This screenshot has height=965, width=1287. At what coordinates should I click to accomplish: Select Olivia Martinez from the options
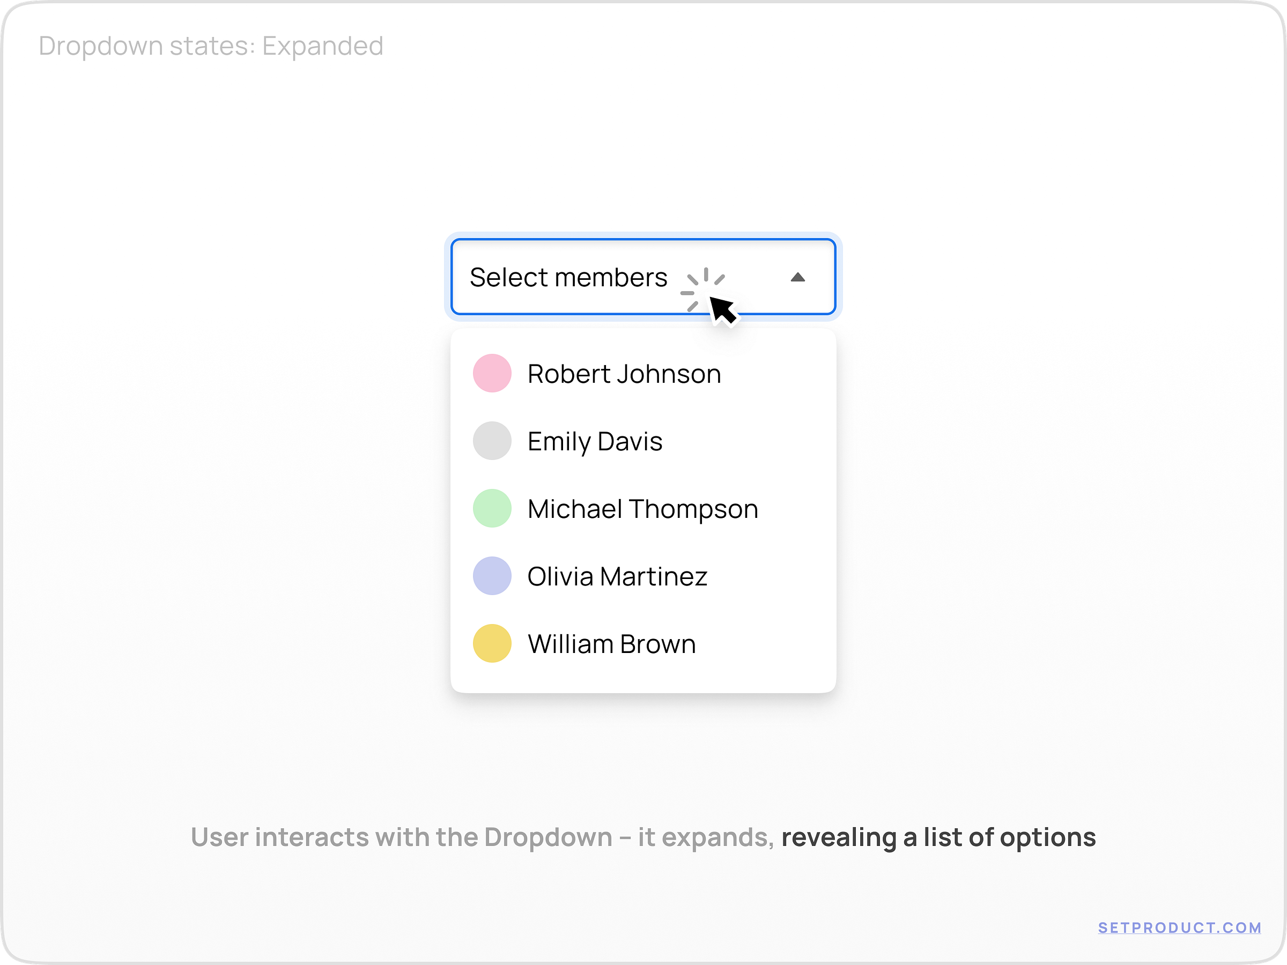[617, 575]
